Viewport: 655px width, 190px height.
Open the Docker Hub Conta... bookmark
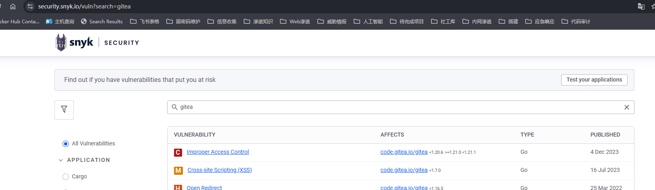19,21
